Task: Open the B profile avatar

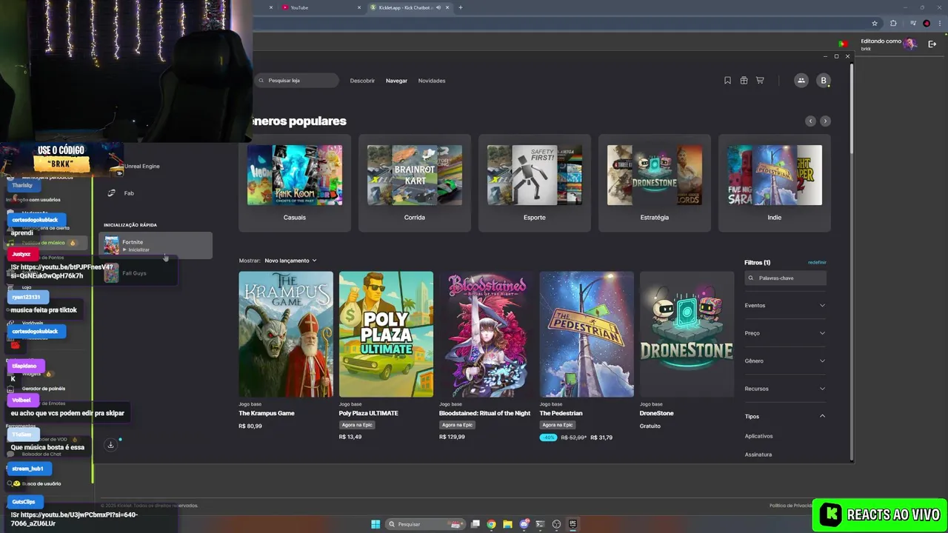Action: point(823,81)
